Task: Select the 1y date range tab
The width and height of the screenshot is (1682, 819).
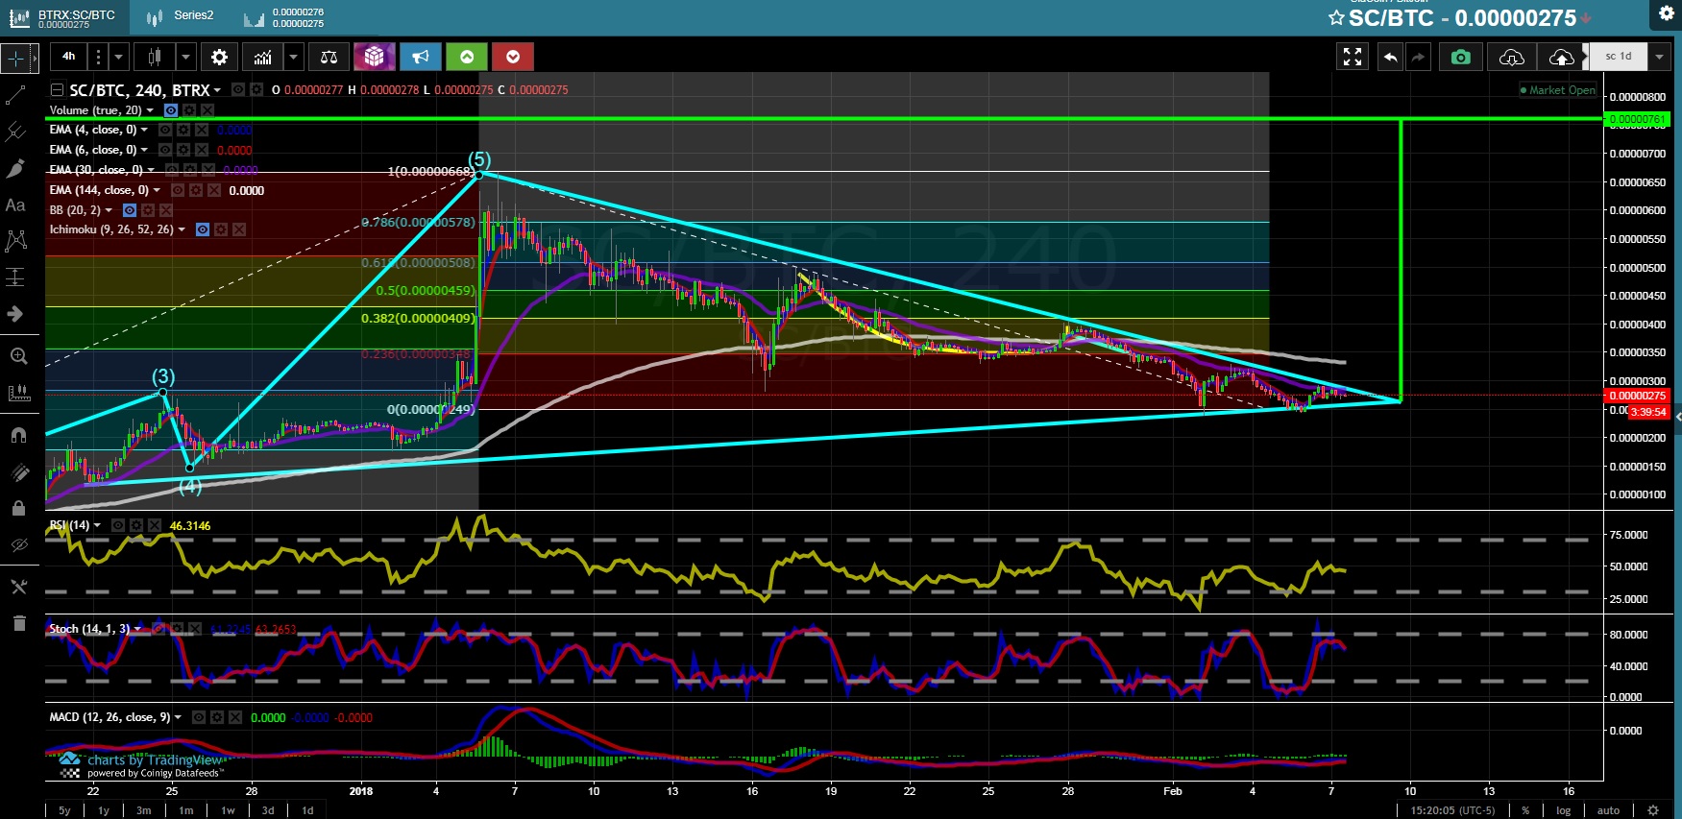Action: pyautogui.click(x=104, y=810)
